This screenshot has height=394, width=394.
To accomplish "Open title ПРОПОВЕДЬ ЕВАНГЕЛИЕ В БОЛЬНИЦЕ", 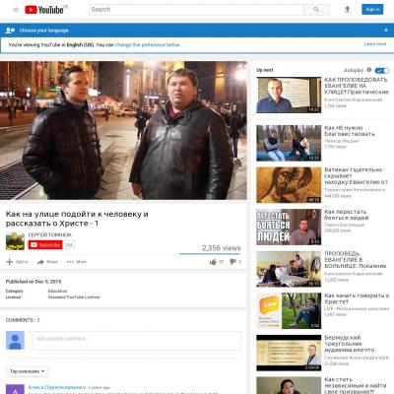I will [356, 259].
